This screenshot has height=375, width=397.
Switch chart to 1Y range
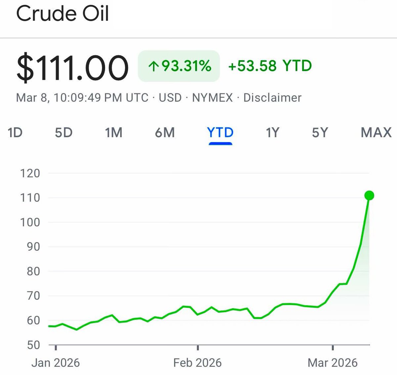tap(273, 133)
